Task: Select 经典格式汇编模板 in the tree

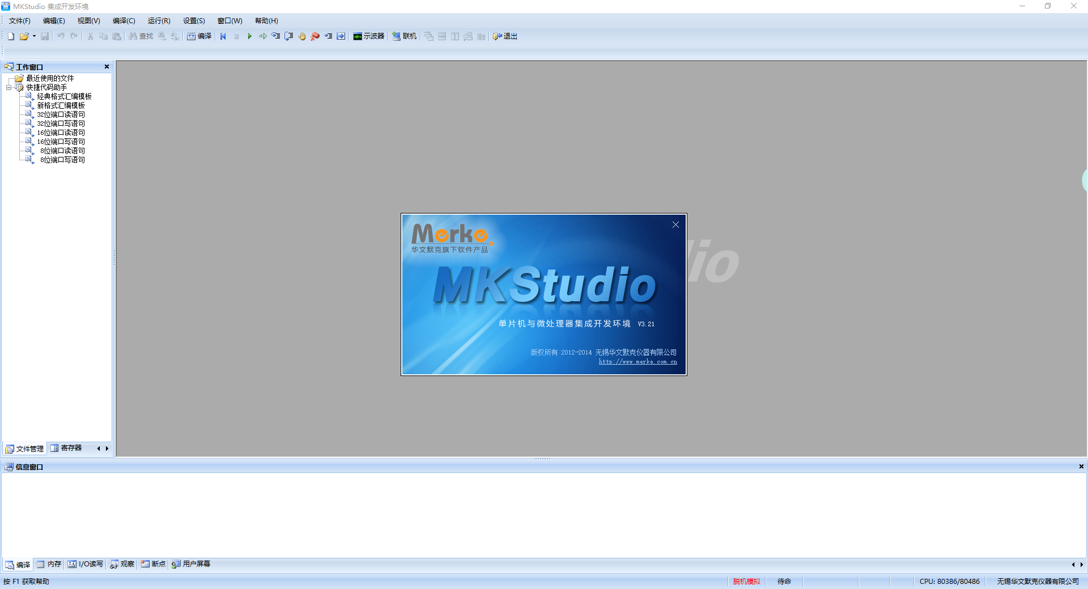Action: coord(64,96)
